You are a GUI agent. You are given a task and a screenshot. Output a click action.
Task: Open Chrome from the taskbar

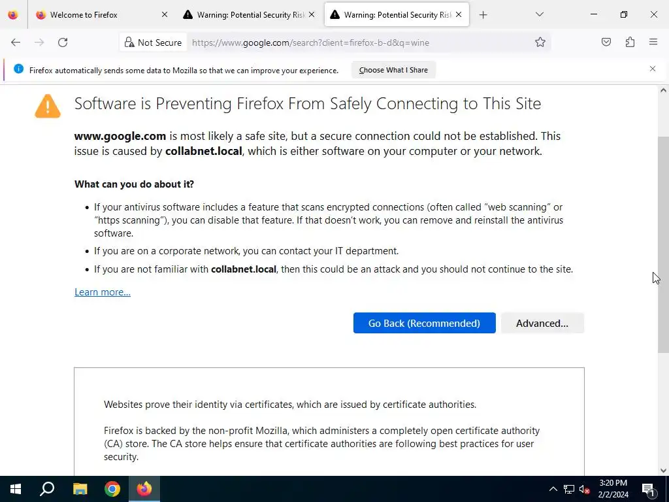click(112, 489)
